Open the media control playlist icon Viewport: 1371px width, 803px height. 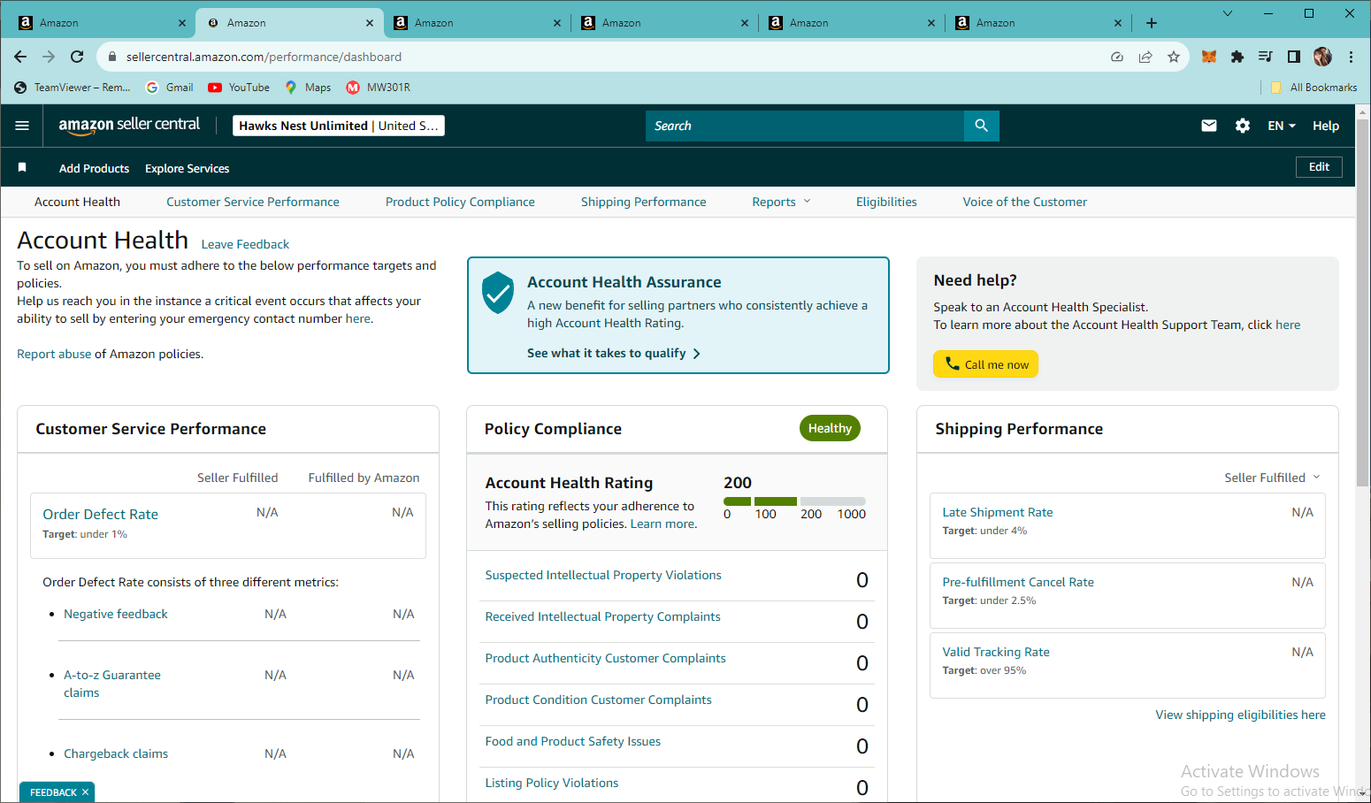[1266, 57]
